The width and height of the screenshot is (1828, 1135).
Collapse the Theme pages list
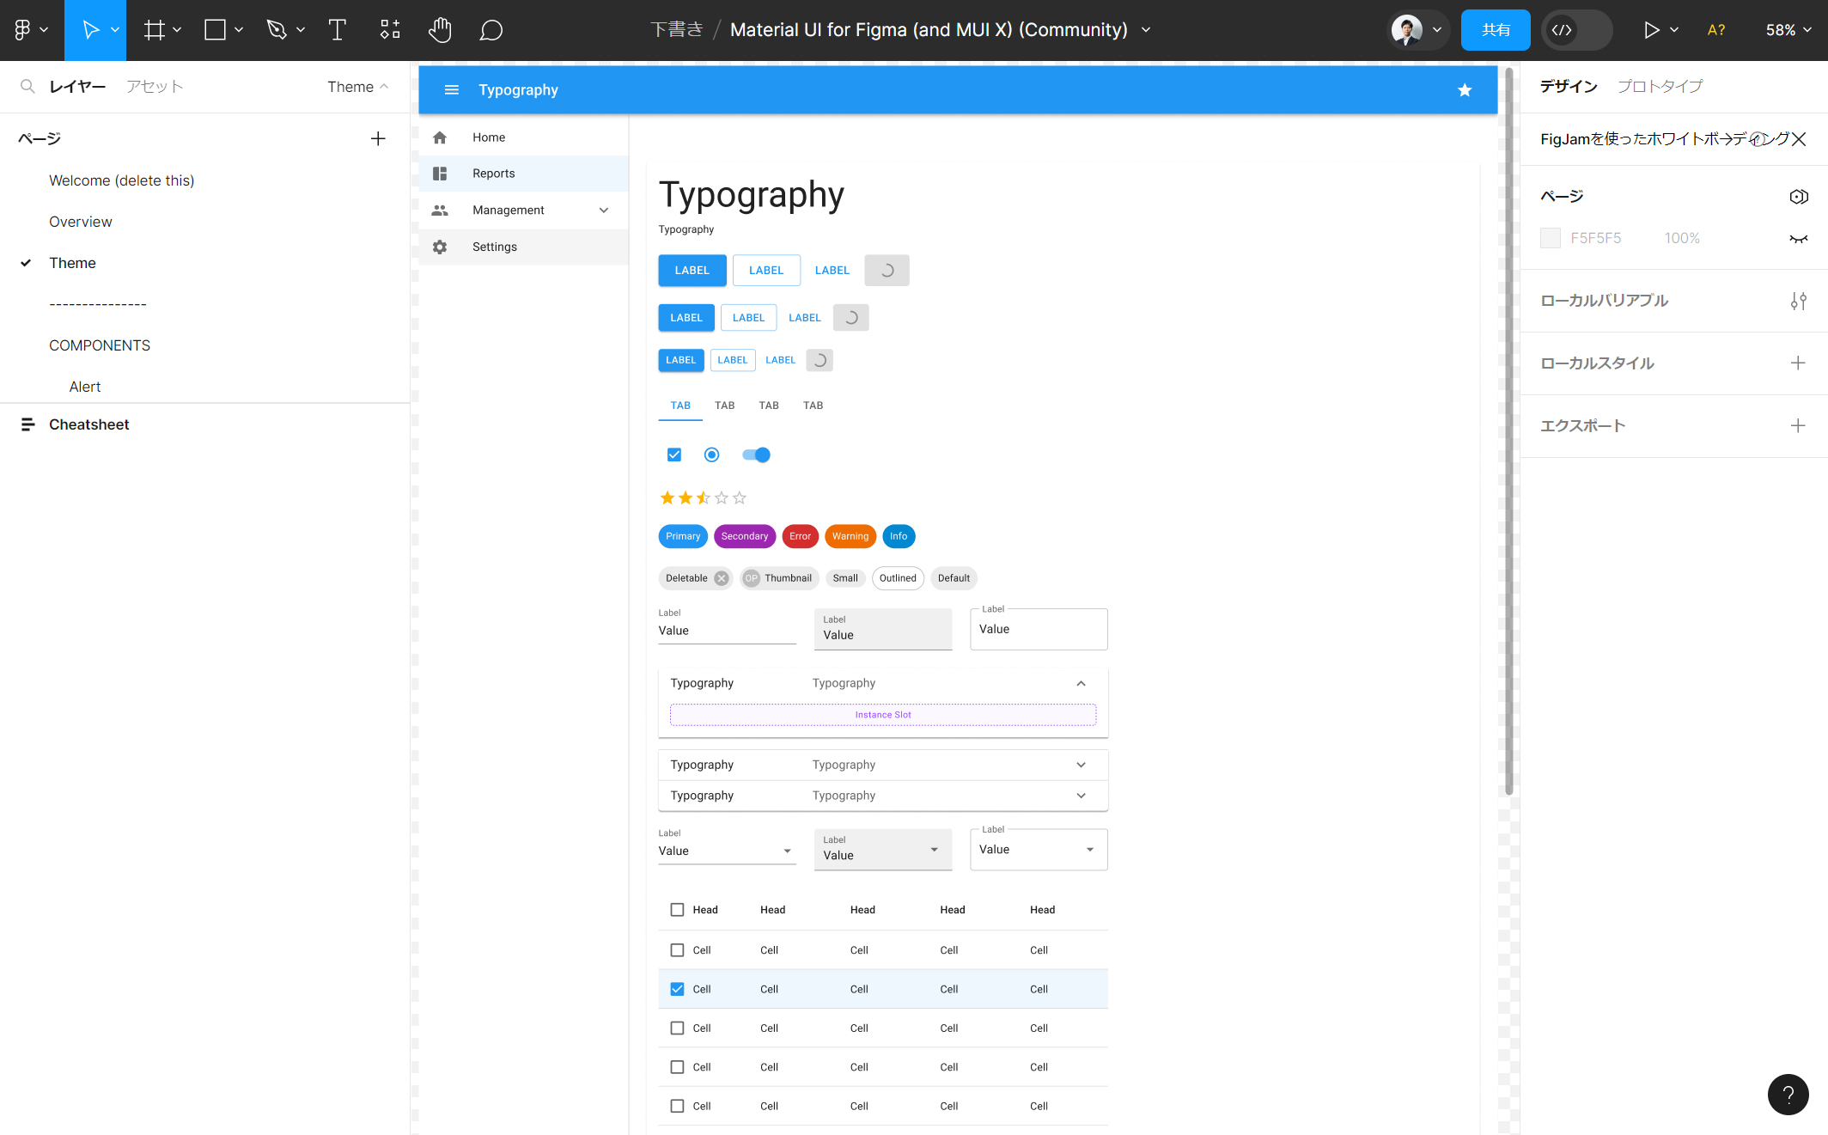pyautogui.click(x=358, y=87)
